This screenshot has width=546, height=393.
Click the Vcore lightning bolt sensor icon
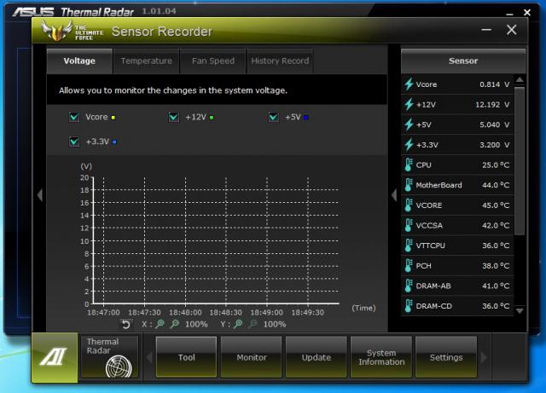(x=409, y=84)
